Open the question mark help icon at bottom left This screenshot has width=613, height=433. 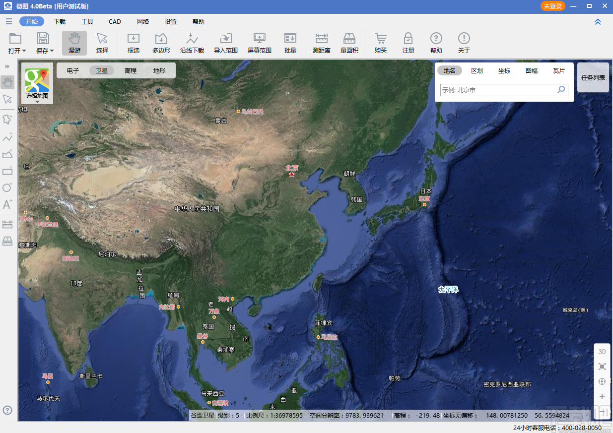pos(7,410)
